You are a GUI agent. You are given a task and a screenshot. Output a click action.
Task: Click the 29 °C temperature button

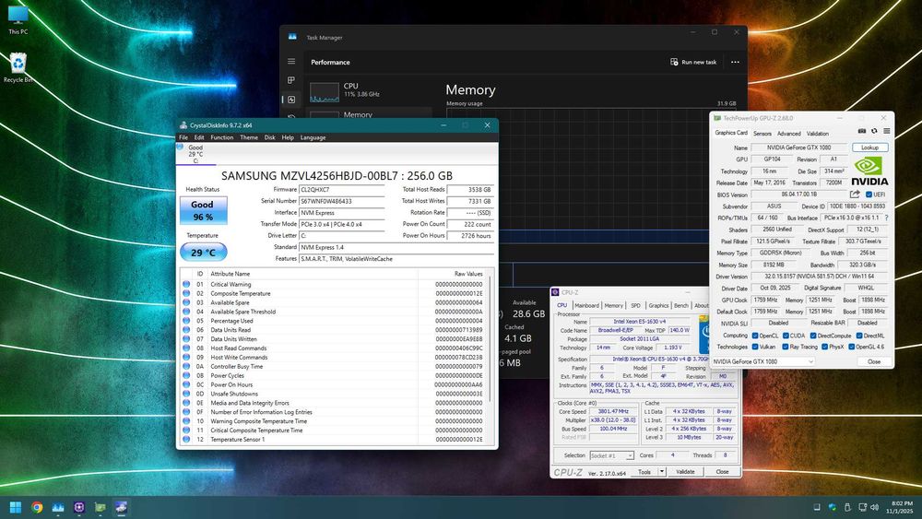(204, 253)
